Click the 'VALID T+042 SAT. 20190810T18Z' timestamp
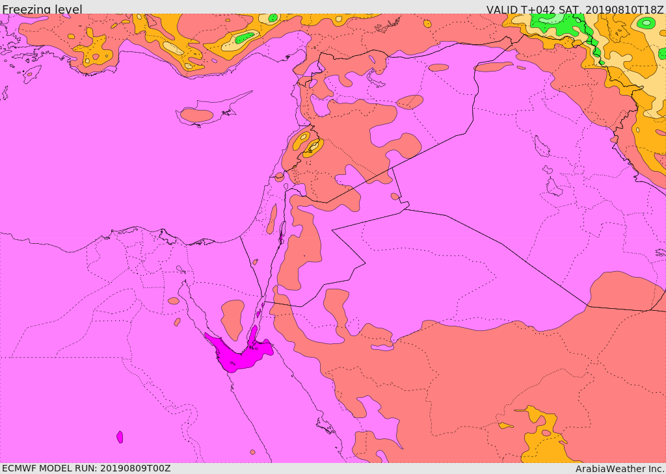 click(575, 9)
